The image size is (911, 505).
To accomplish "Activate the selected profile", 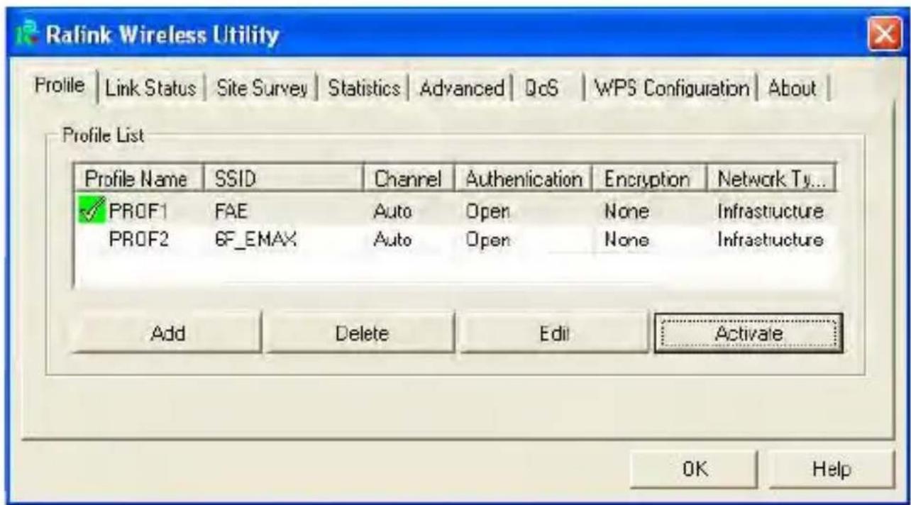I will point(748,332).
